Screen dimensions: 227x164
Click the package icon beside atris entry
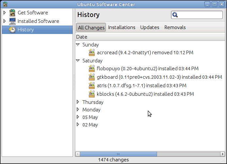click(x=92, y=86)
